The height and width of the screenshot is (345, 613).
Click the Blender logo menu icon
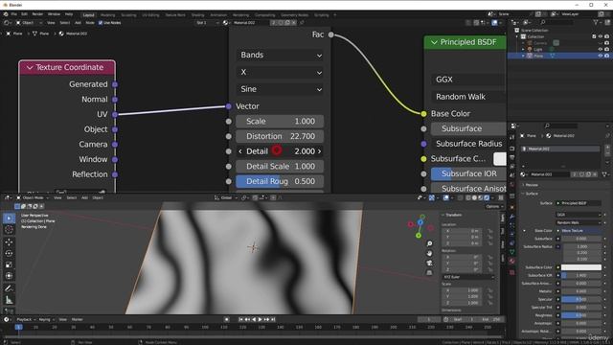[x=6, y=14]
